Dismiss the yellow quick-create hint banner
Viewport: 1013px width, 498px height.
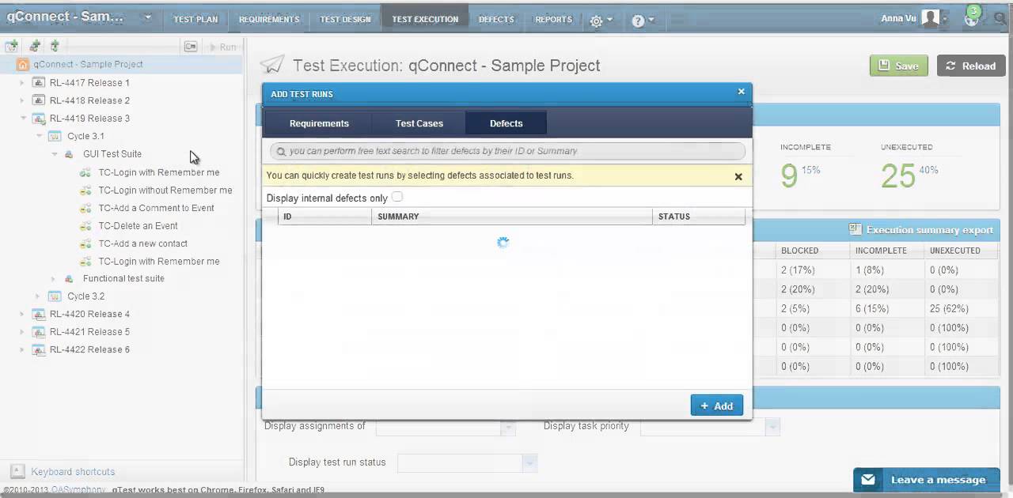tap(738, 176)
